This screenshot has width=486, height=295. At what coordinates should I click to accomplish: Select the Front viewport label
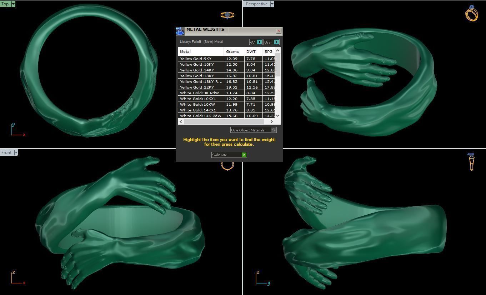point(6,152)
